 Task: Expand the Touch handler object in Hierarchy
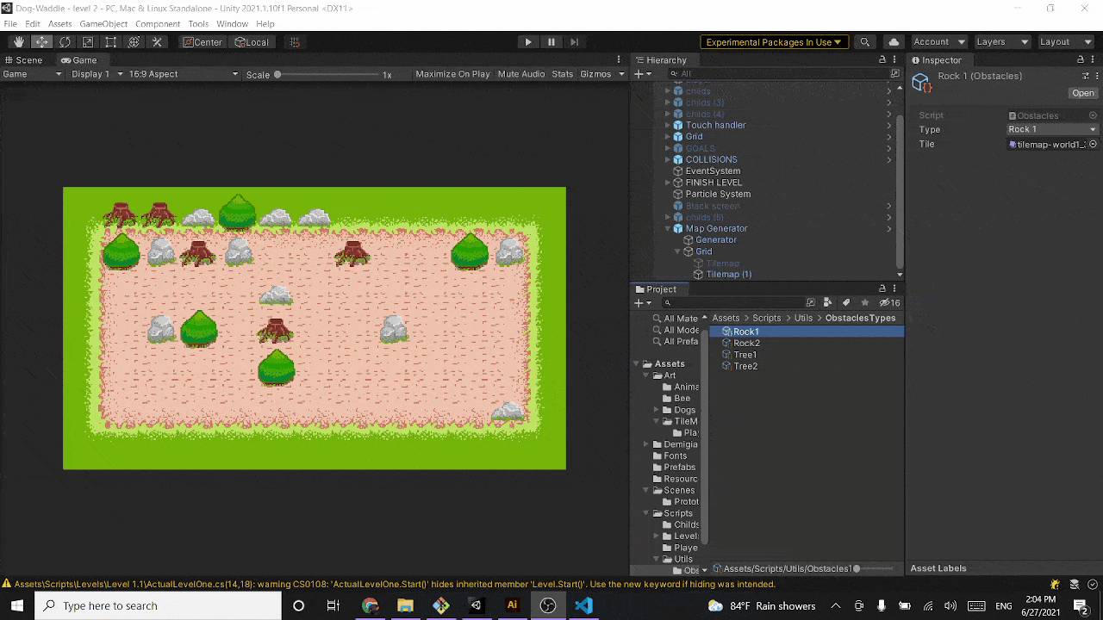point(668,126)
